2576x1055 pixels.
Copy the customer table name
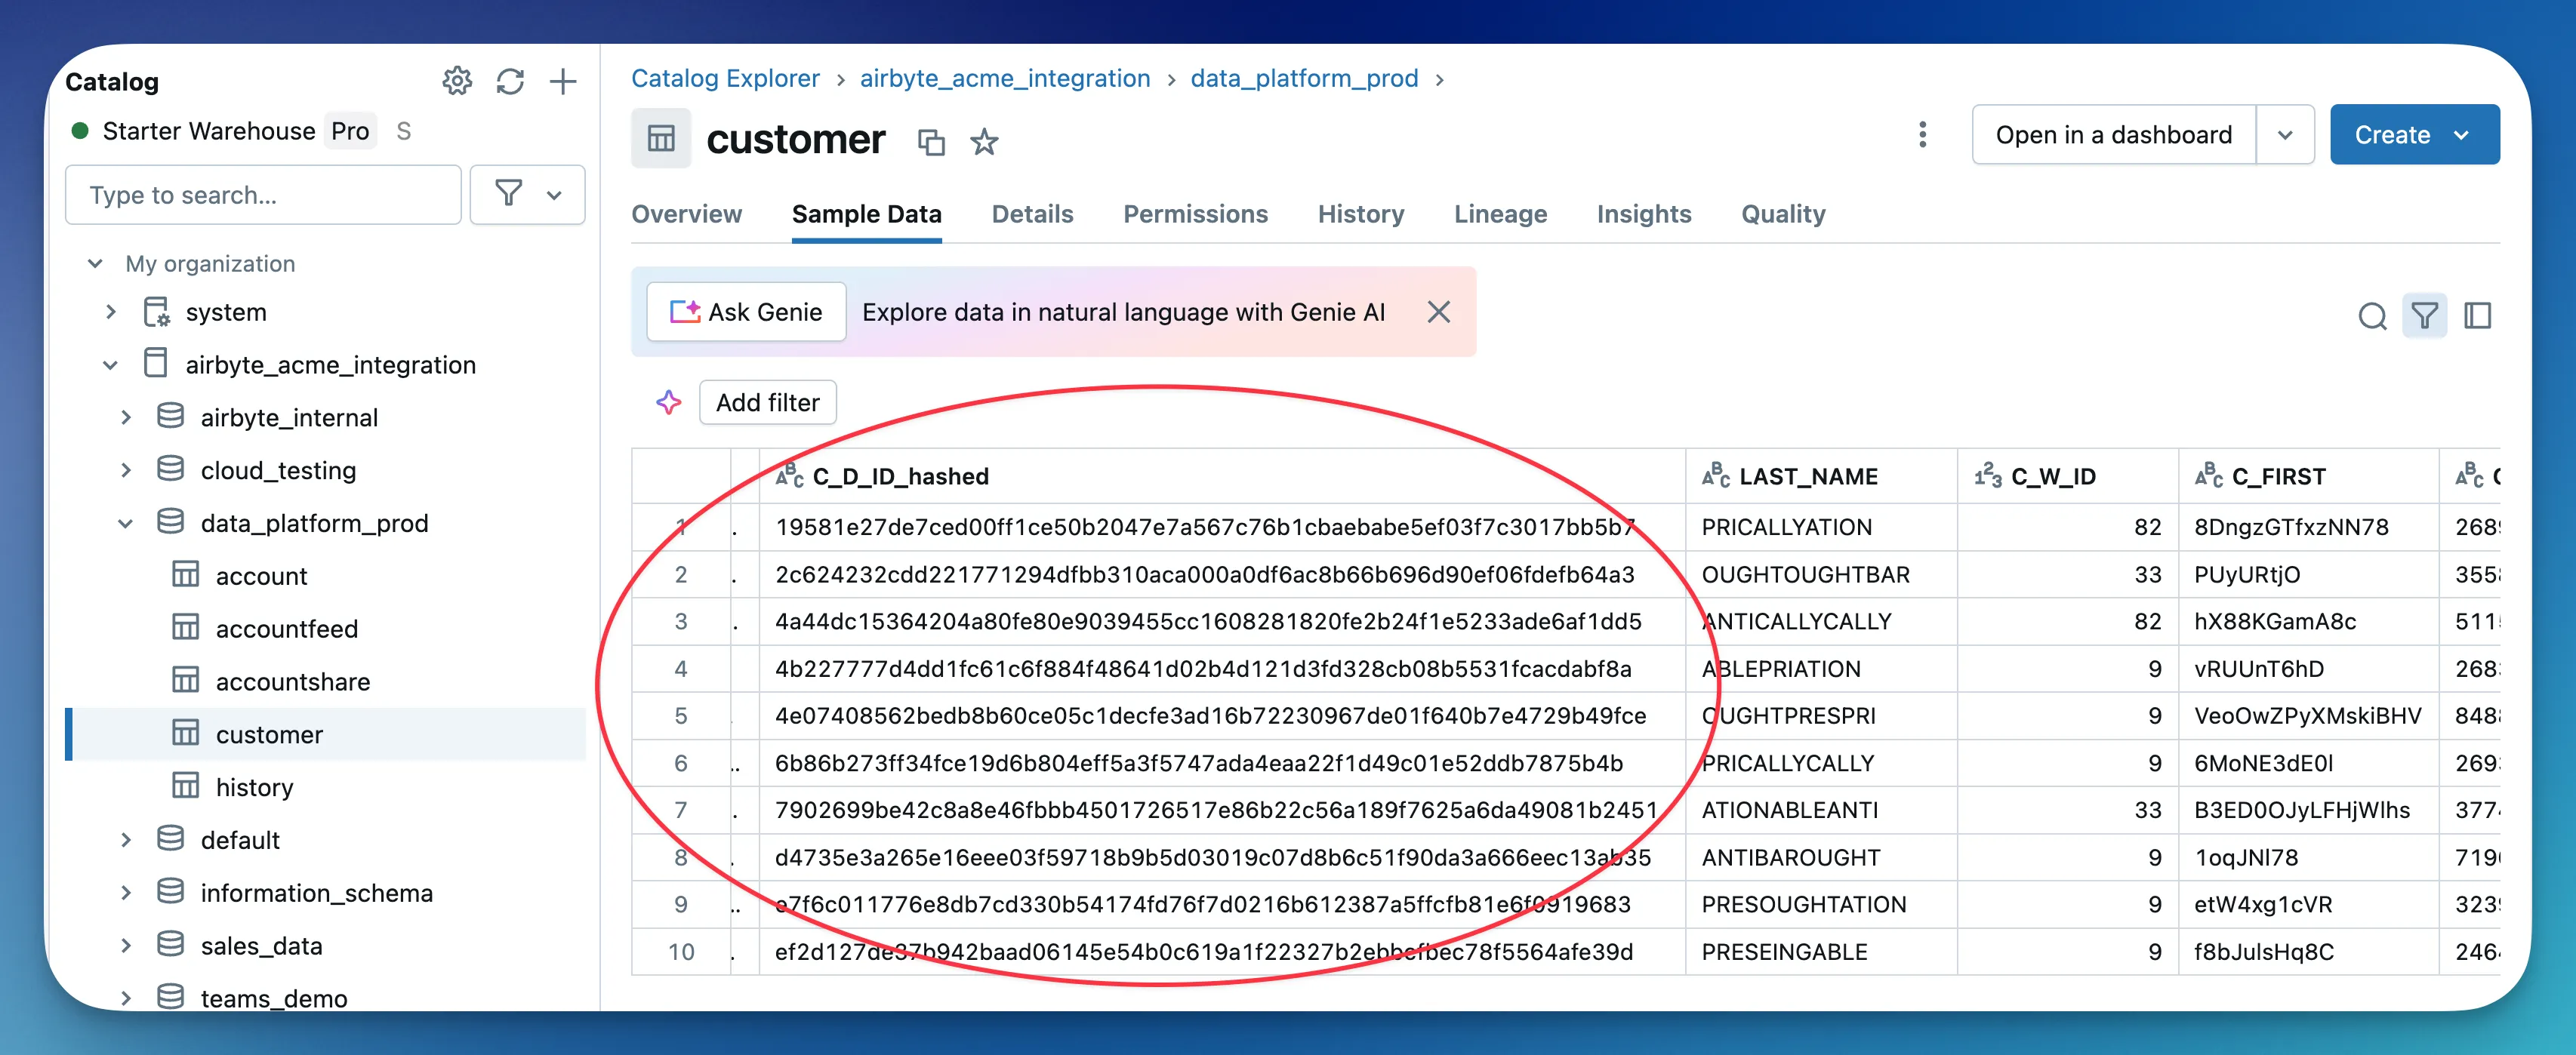click(x=931, y=142)
